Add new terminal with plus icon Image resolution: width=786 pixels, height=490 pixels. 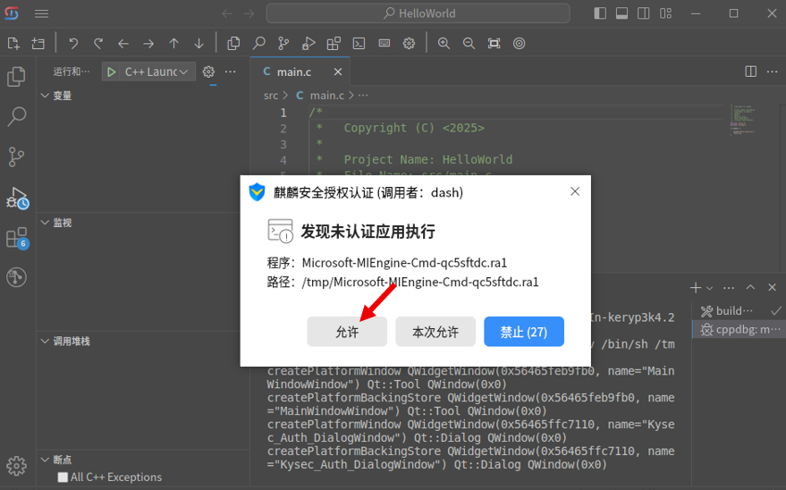pyautogui.click(x=696, y=288)
